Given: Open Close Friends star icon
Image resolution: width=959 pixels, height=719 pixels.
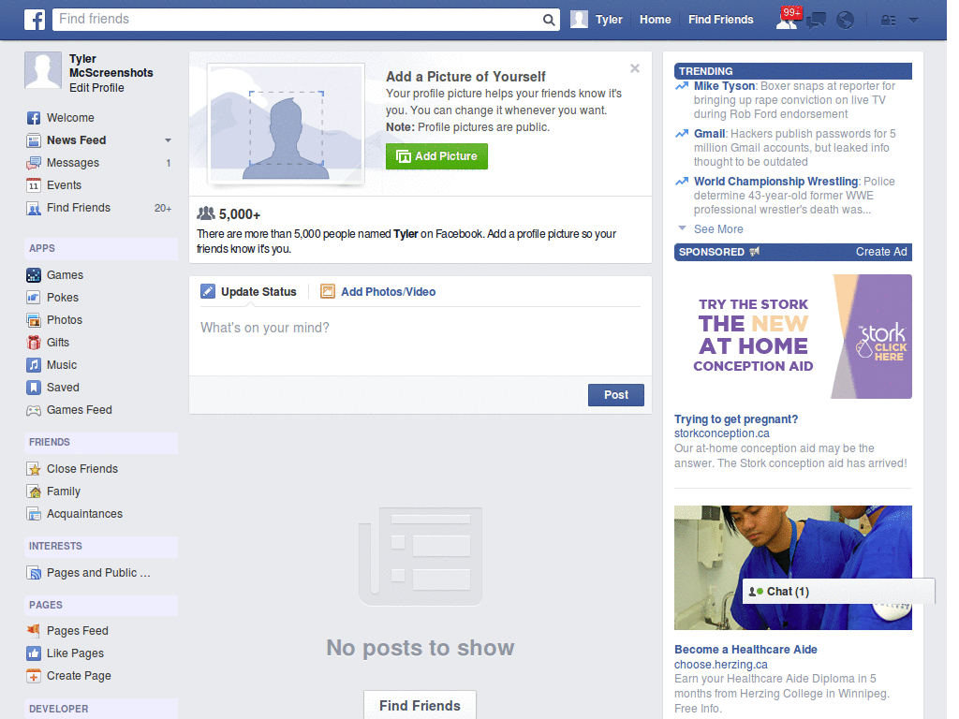Looking at the screenshot, I should pos(34,469).
